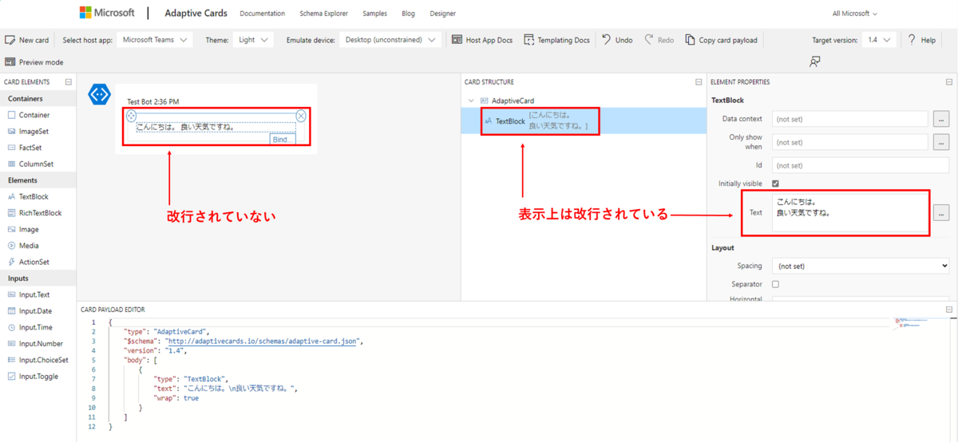The image size is (958, 442).
Task: Open the Theme Light dropdown
Action: 253,40
